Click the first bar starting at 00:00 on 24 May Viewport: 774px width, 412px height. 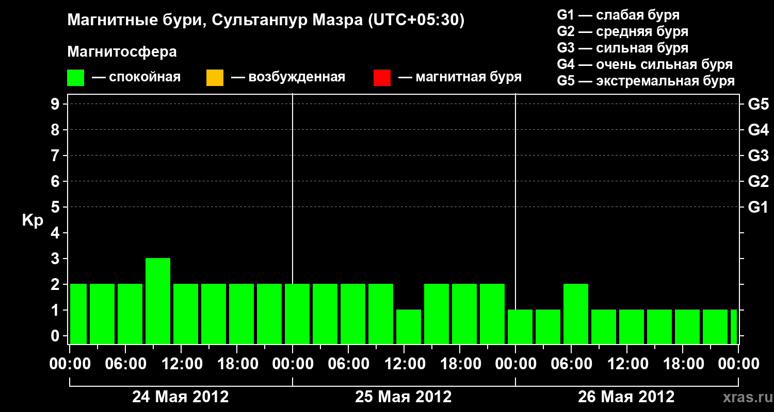coord(78,314)
